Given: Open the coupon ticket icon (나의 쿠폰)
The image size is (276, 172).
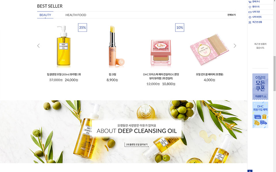Looking at the screenshot, I should coord(250,12).
